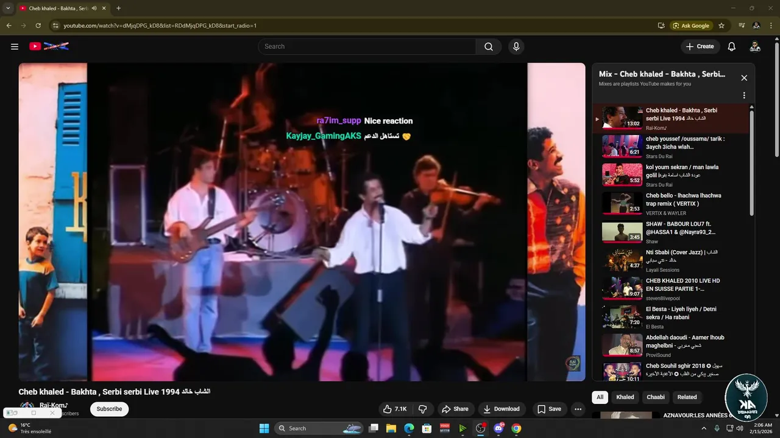
Task: Select the currently playing Bakhta mix entry
Action: click(x=670, y=118)
